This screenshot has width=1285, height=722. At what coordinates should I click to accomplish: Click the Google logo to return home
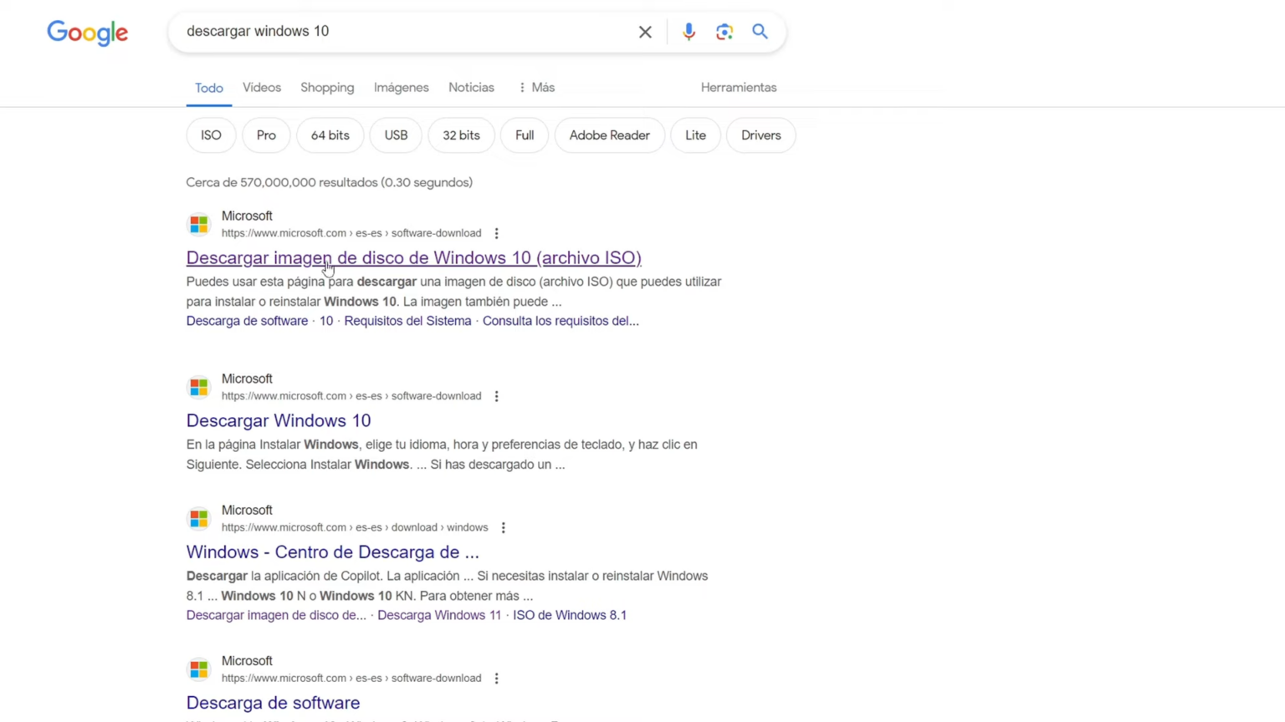[87, 33]
